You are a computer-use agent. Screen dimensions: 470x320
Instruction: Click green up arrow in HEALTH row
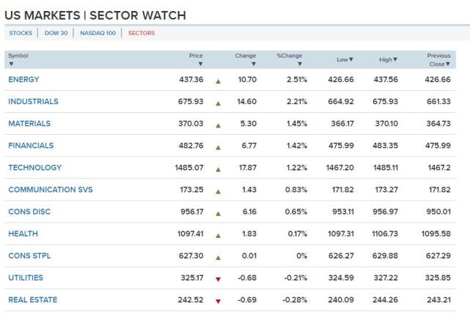[218, 234]
